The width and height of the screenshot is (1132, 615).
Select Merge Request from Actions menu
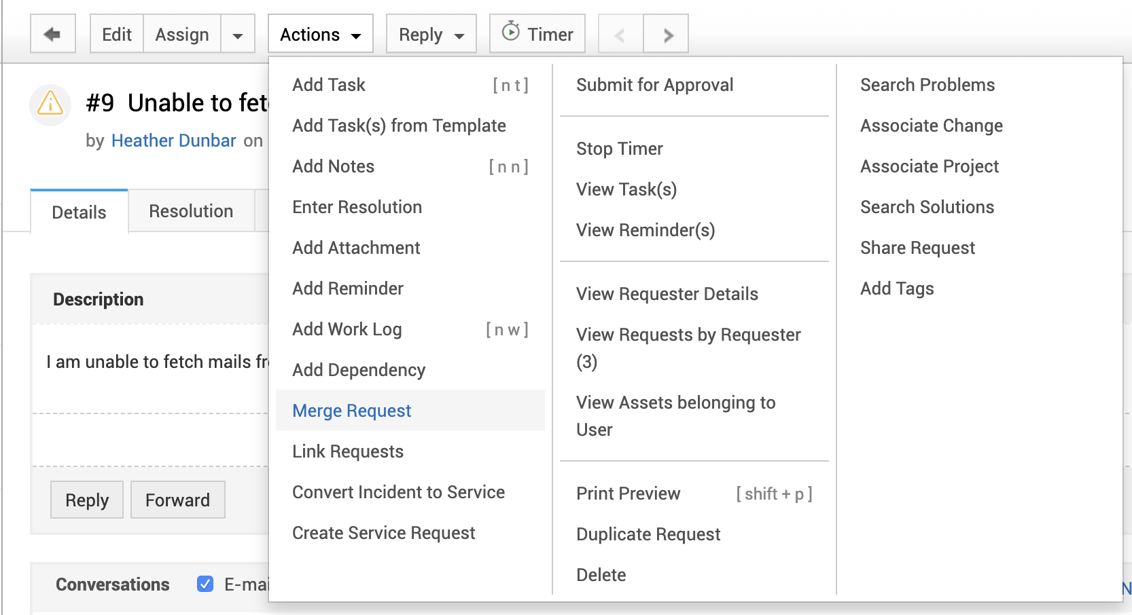click(x=351, y=411)
